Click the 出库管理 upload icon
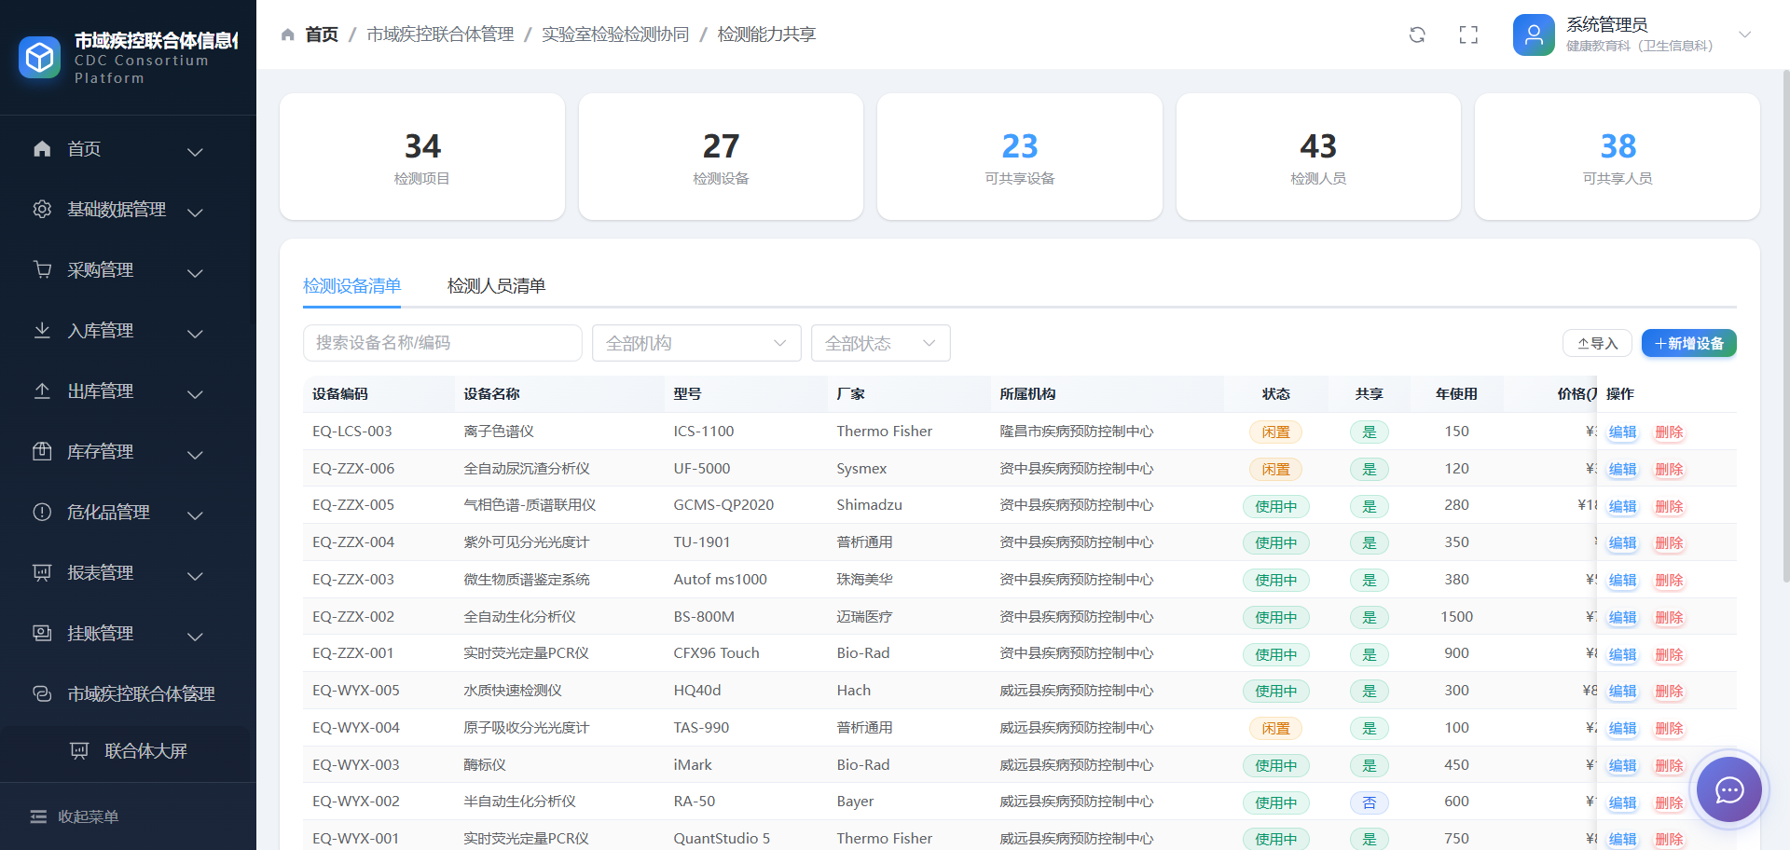 [42, 391]
